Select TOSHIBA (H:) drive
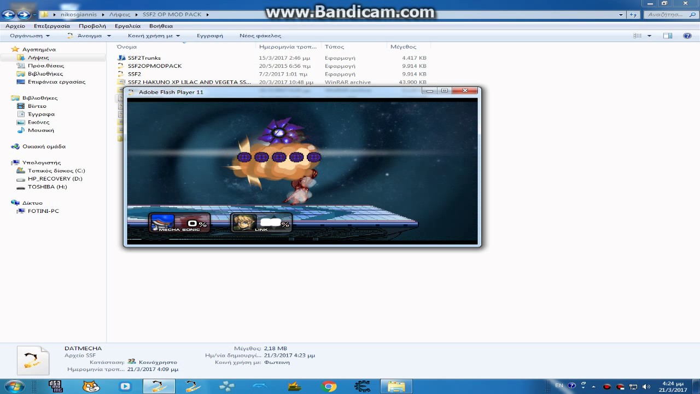 pyautogui.click(x=47, y=187)
